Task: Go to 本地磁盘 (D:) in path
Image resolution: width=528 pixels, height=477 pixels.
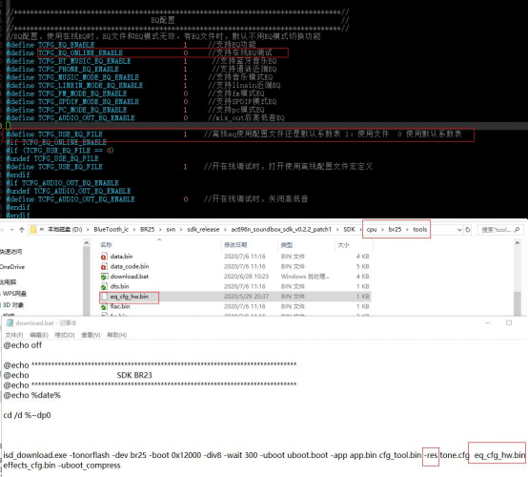Action: [x=65, y=230]
